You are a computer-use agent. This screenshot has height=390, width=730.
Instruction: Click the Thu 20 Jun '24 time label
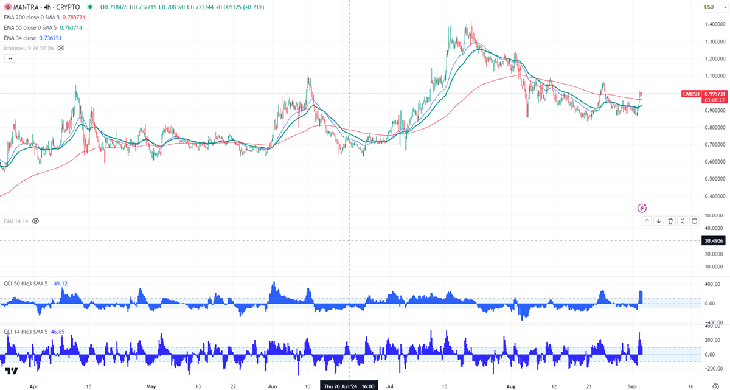click(x=350, y=385)
